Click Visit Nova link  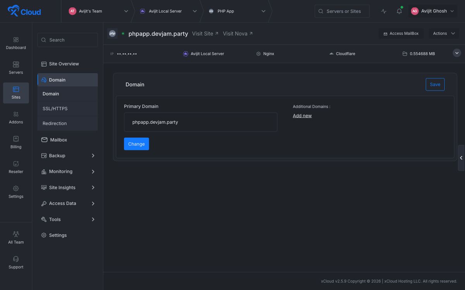click(x=238, y=34)
